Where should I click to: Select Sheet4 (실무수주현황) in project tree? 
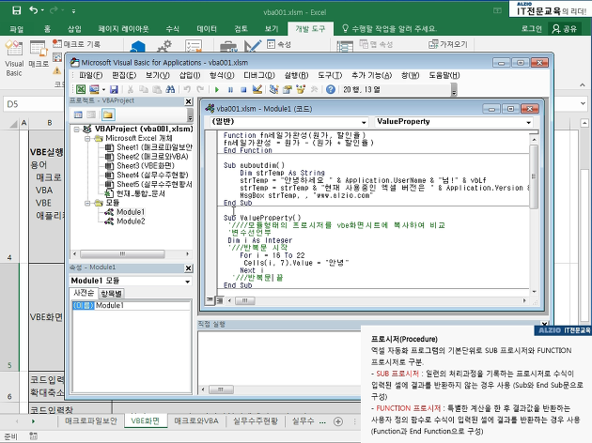pos(152,175)
